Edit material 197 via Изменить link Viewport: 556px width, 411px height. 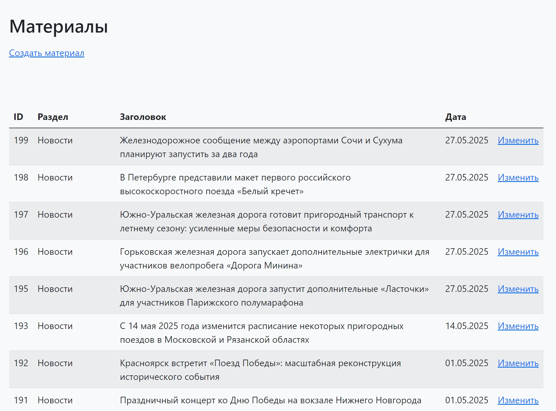(518, 214)
